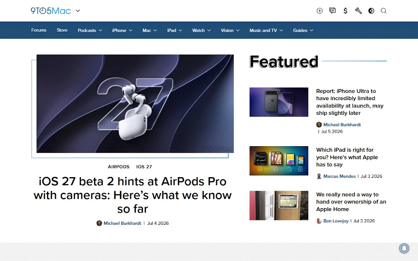This screenshot has height=261, width=418.
Task: Open the iOS 27 AirPods hero image
Action: pos(135,104)
